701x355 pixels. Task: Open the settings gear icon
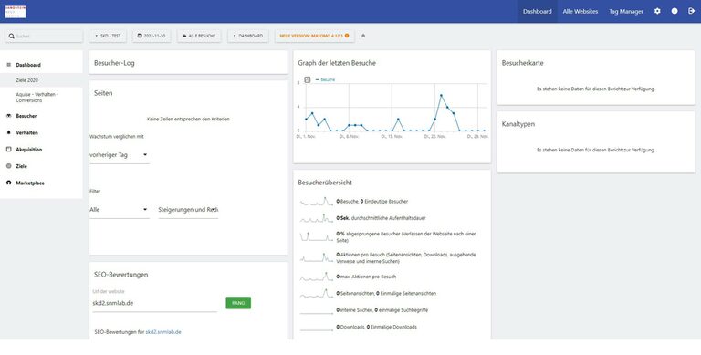click(x=657, y=11)
